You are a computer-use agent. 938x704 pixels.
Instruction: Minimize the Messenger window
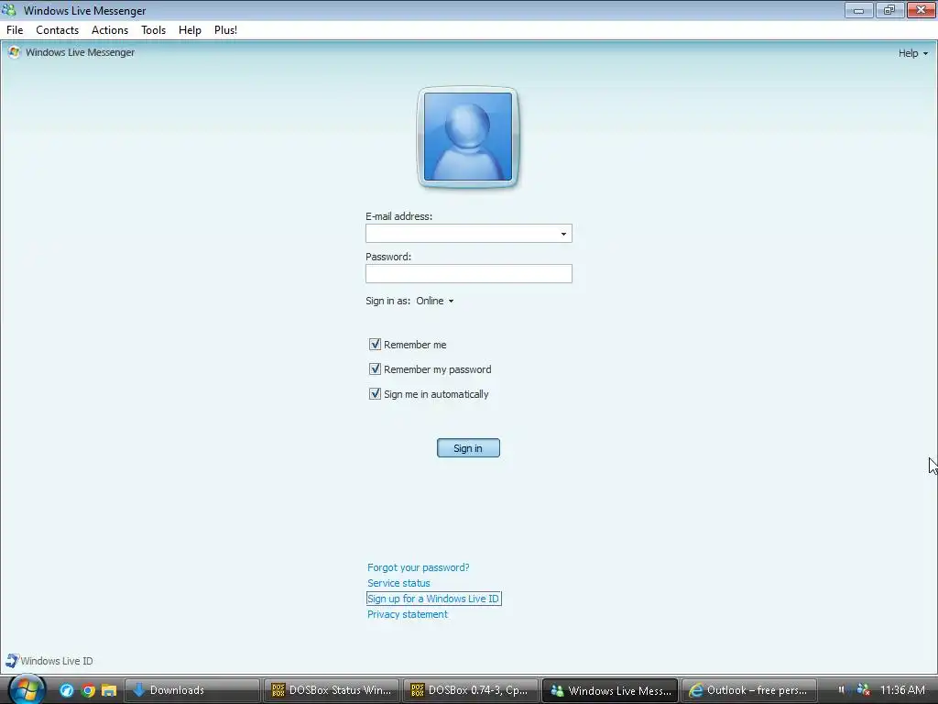pos(858,9)
